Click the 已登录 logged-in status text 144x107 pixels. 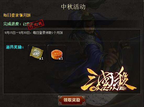(x=28, y=24)
